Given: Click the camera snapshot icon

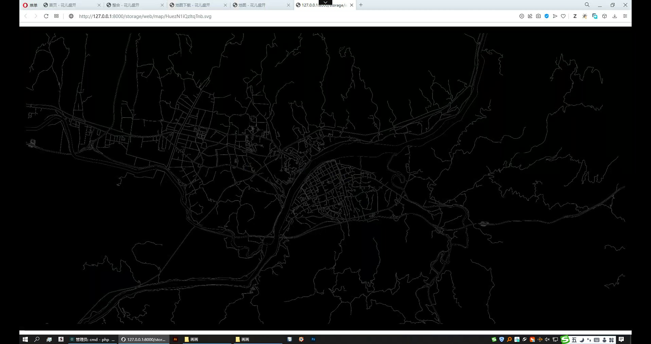Looking at the screenshot, I should tap(538, 16).
